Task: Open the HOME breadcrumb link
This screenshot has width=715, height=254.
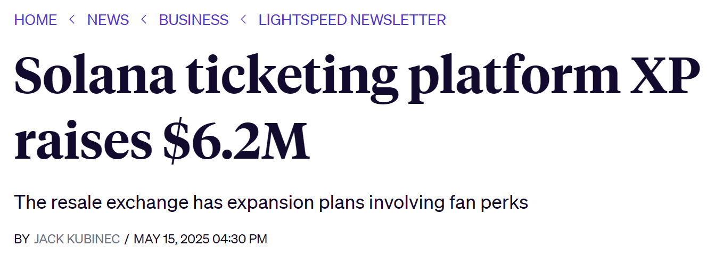Action: point(35,20)
